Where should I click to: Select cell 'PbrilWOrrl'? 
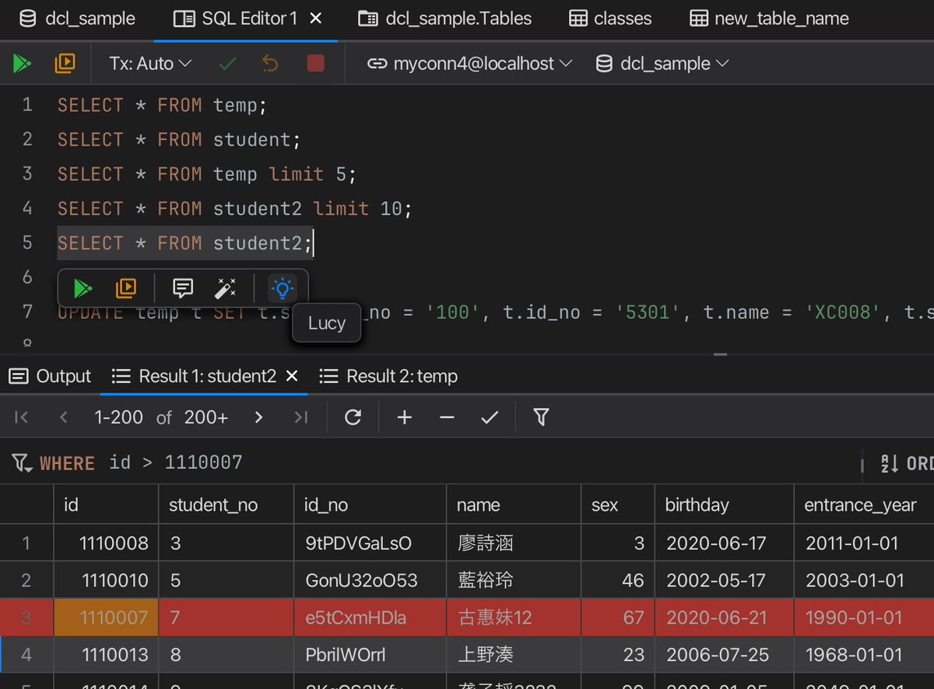point(370,655)
